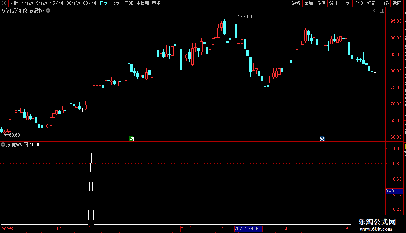Expand 更多 timeframe options
406x233 pixels.
click(x=158, y=3)
